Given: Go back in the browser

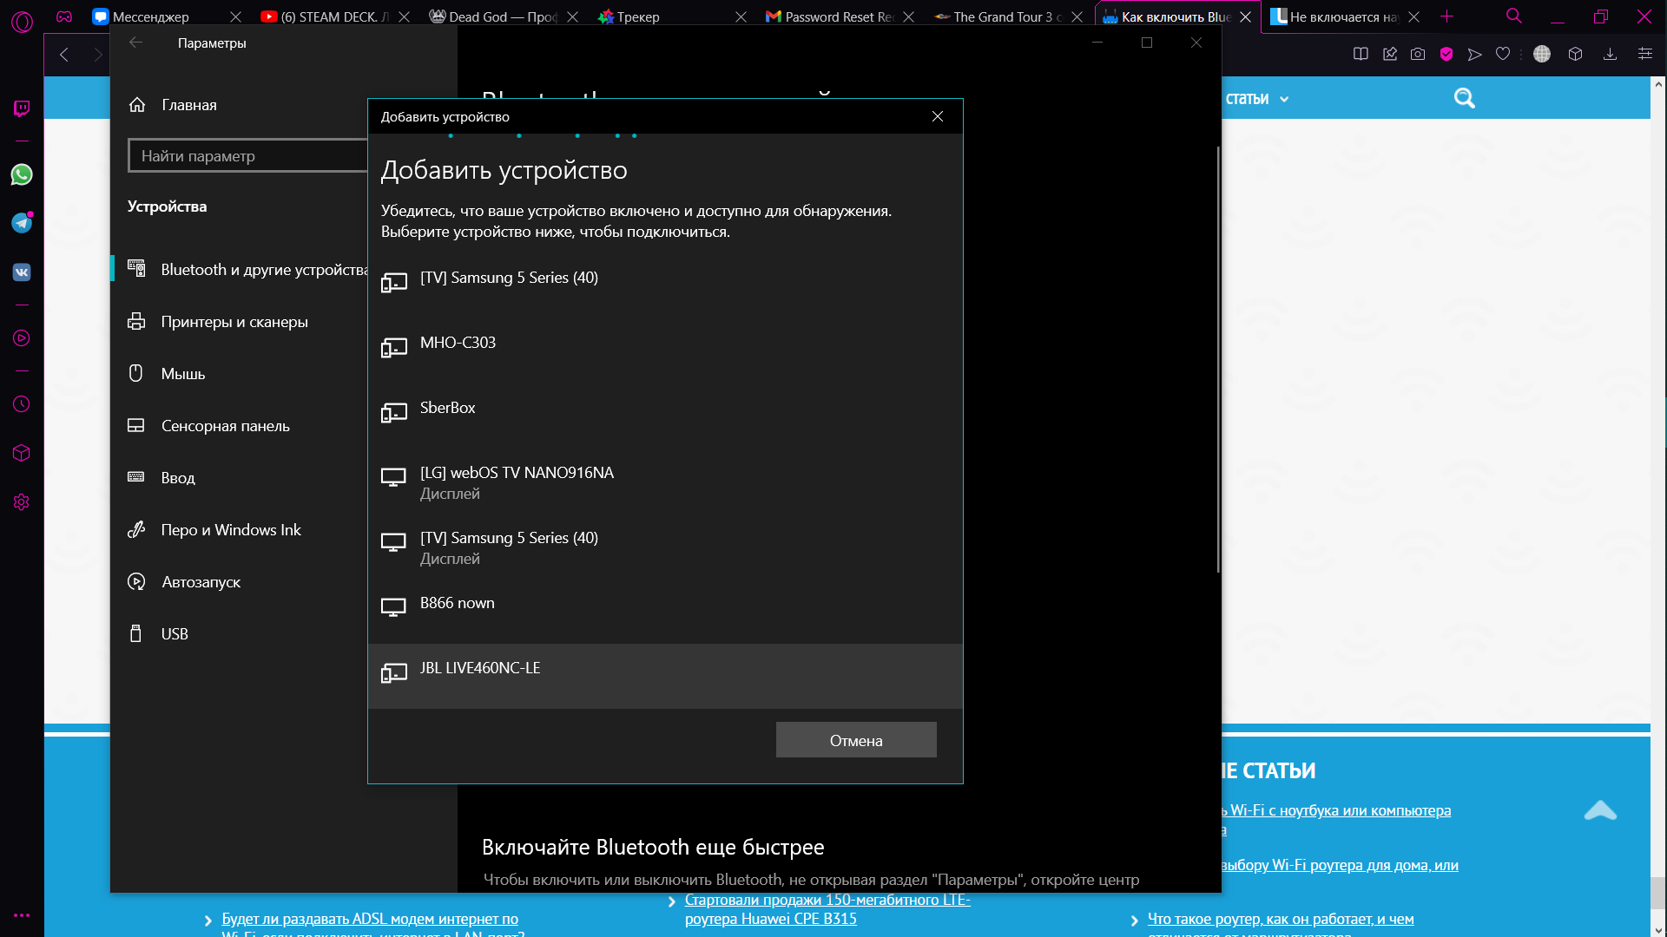Looking at the screenshot, I should 64,55.
